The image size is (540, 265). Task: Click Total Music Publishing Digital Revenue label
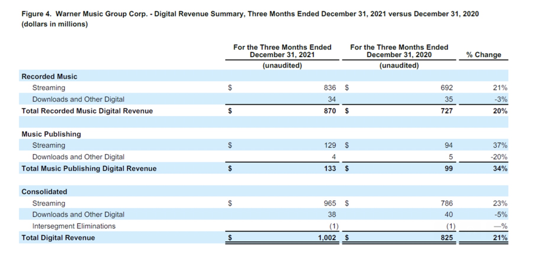click(x=89, y=169)
